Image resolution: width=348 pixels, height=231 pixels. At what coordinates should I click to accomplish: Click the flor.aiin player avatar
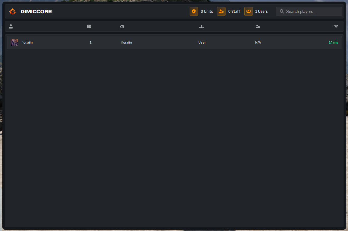click(x=14, y=43)
